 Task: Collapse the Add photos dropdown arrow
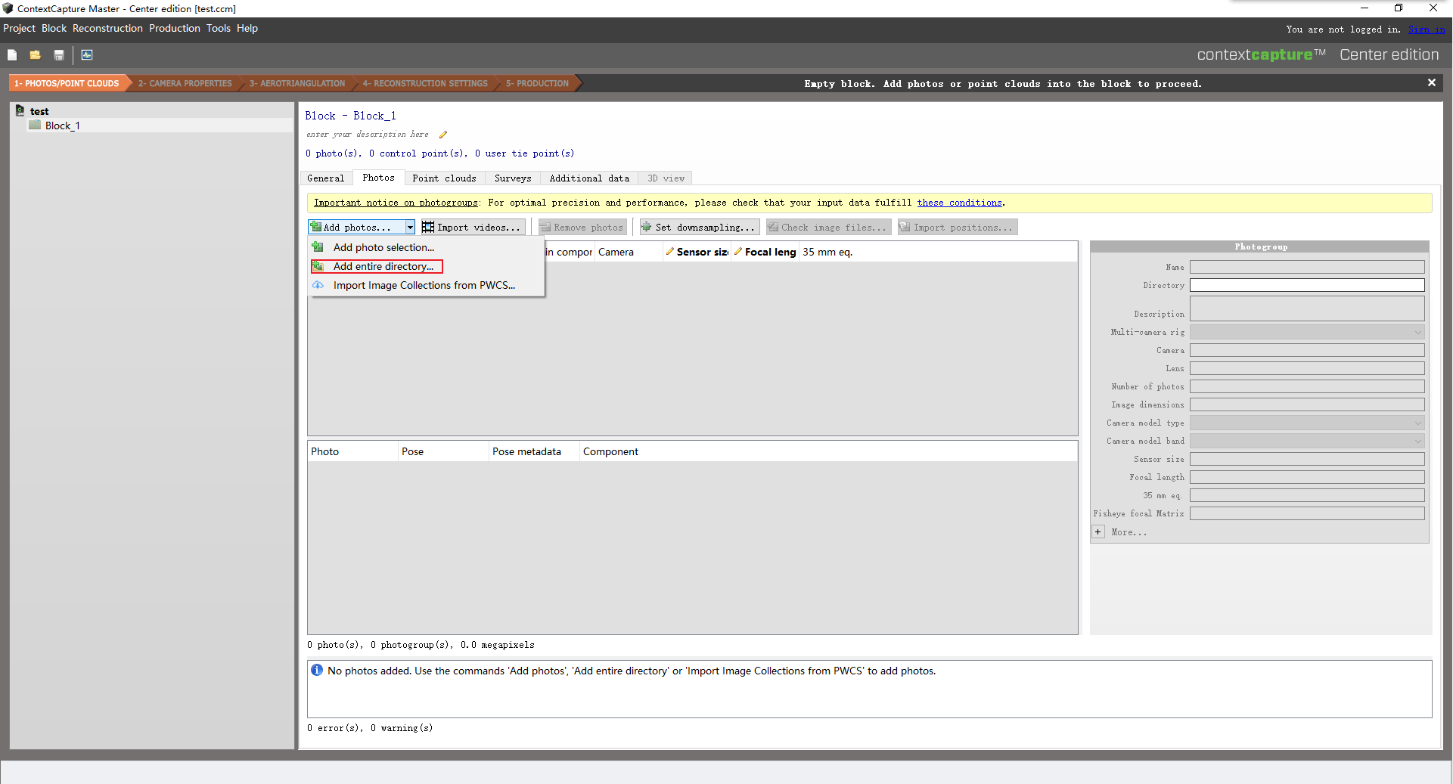410,227
